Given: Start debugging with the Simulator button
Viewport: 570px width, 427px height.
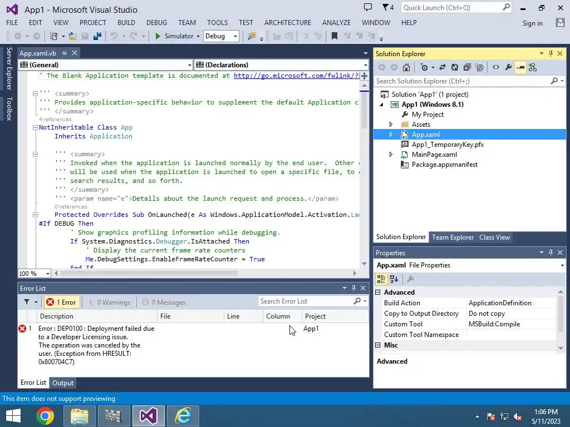Looking at the screenshot, I should (x=174, y=36).
